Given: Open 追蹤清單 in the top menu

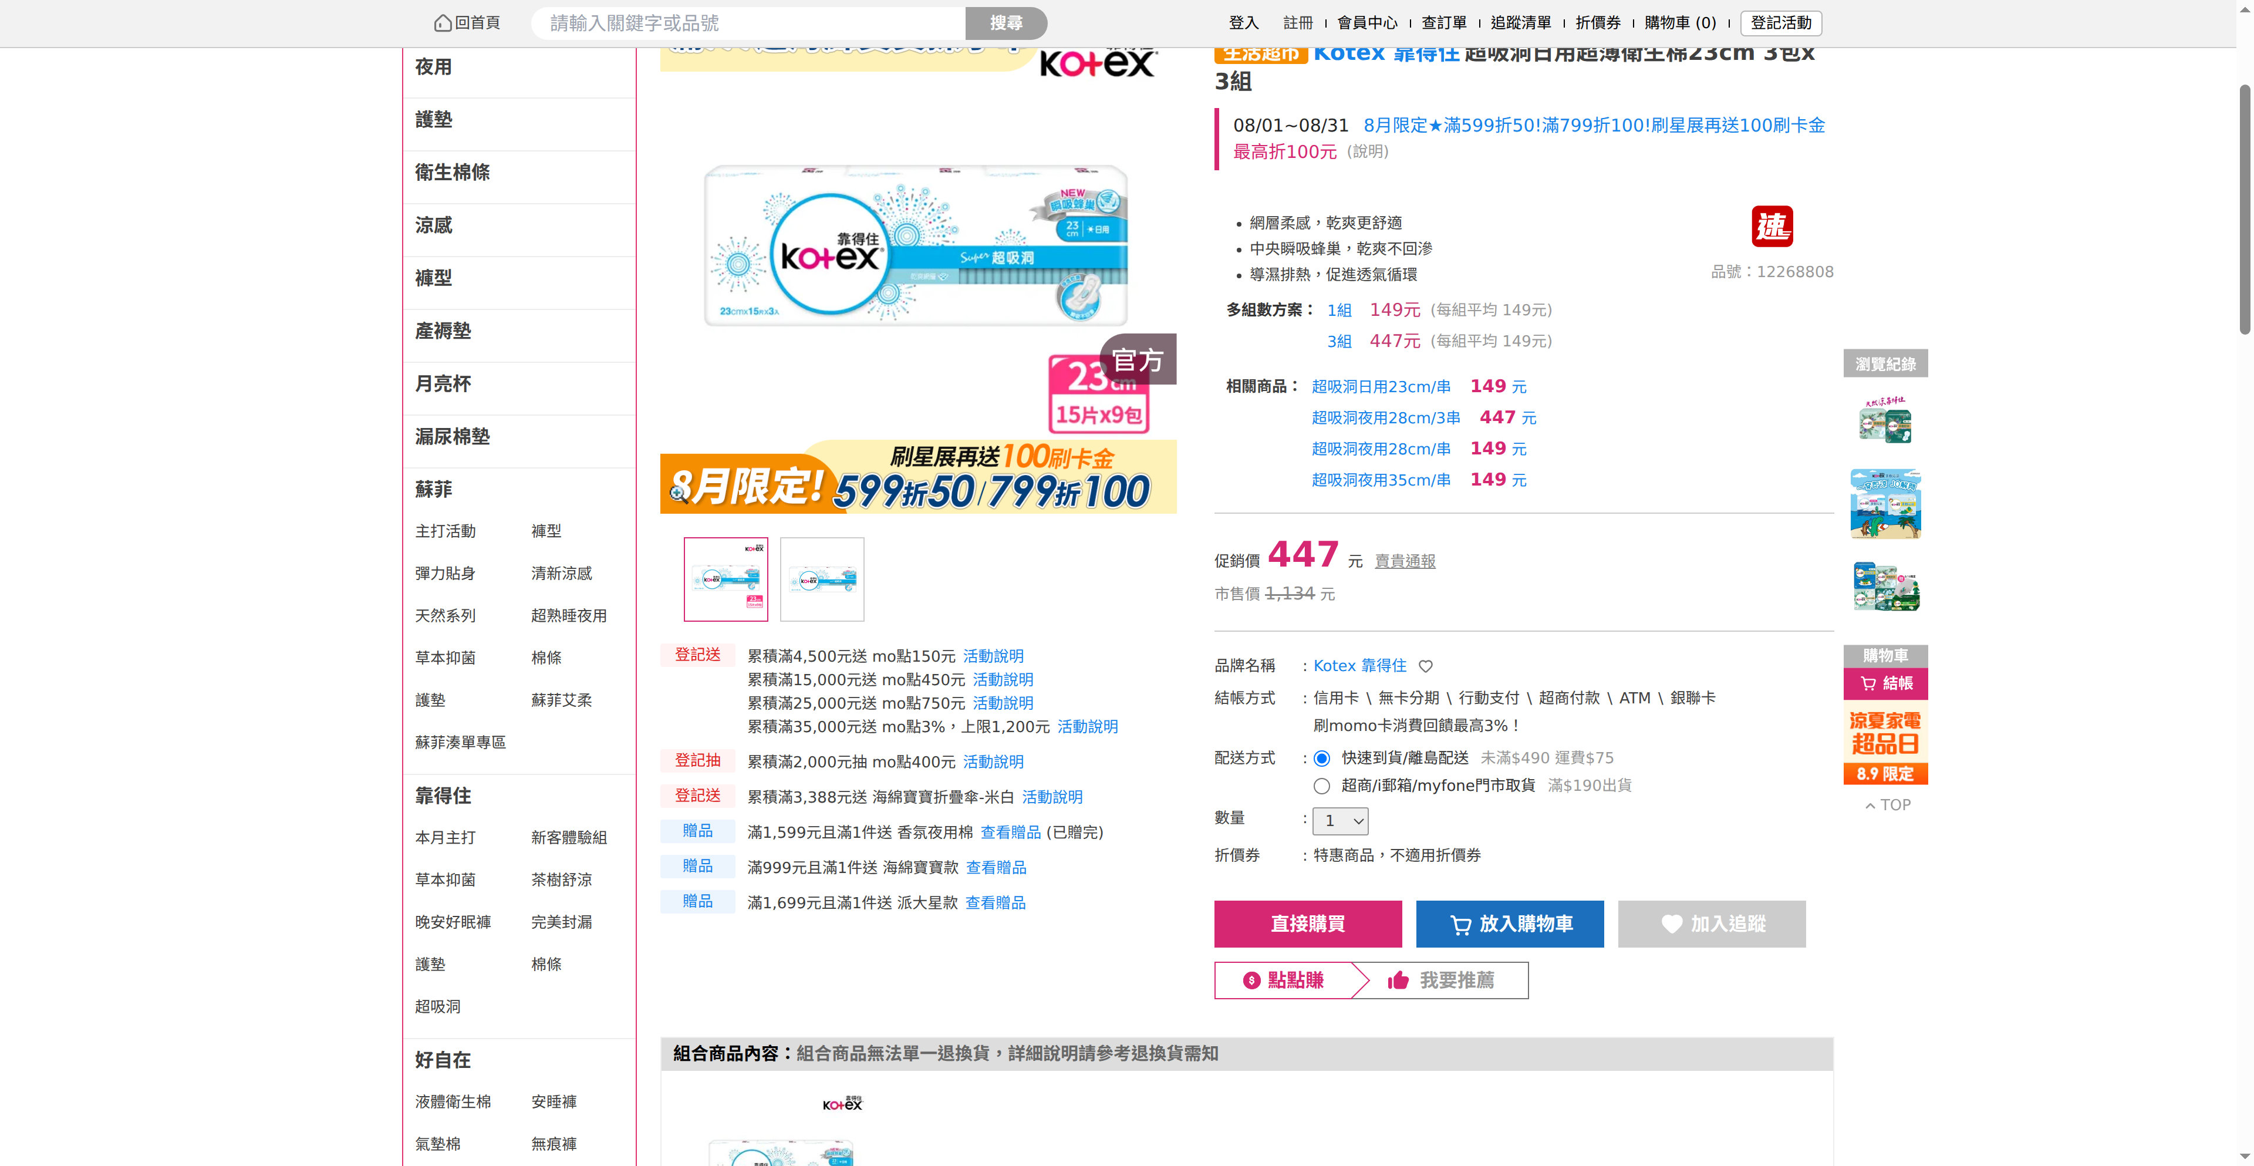Looking at the screenshot, I should click(1521, 23).
